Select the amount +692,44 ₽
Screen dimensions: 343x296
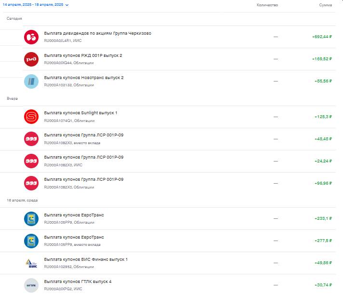click(322, 37)
